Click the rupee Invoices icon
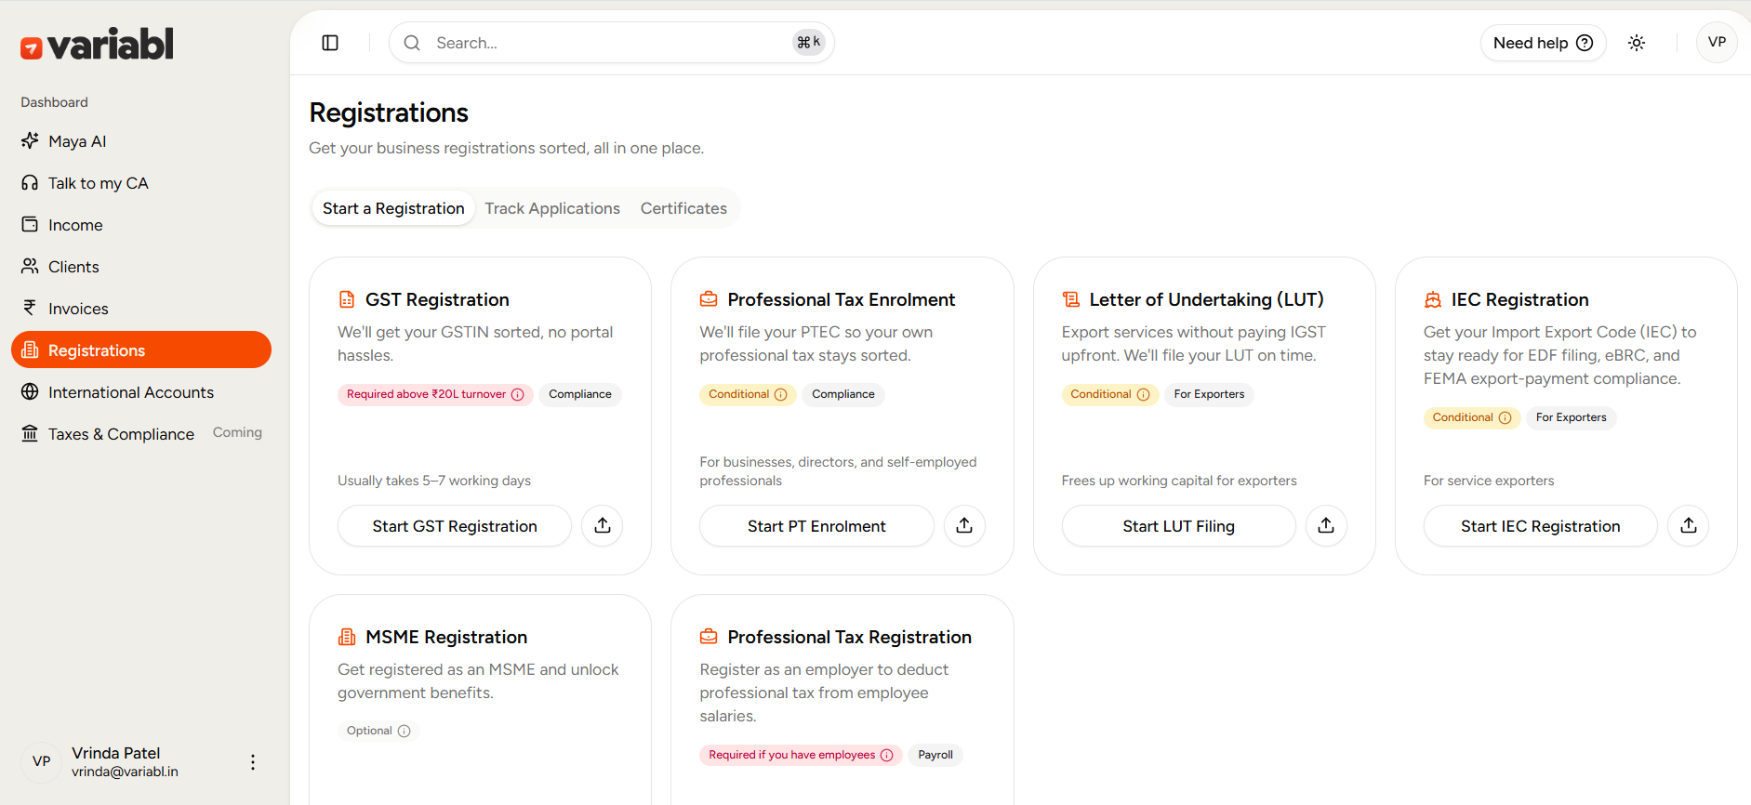The height and width of the screenshot is (805, 1751). [30, 308]
